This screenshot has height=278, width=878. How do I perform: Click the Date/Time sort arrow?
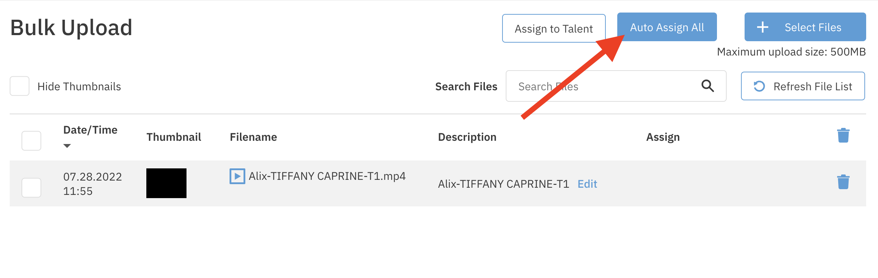point(67,146)
